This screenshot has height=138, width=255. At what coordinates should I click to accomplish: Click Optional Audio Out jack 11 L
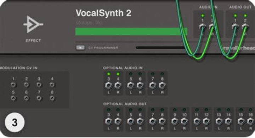[x=197, y=121]
